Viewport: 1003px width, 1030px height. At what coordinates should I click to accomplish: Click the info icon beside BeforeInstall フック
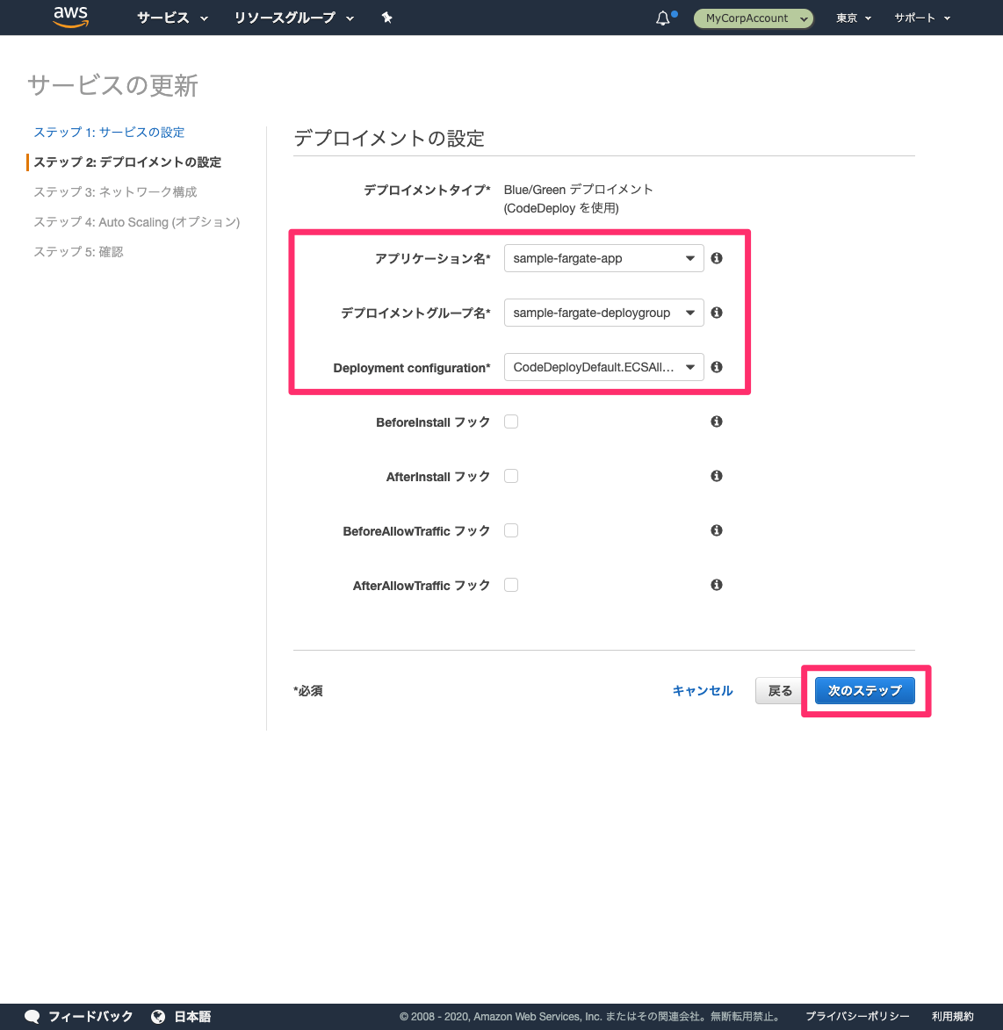tap(716, 421)
